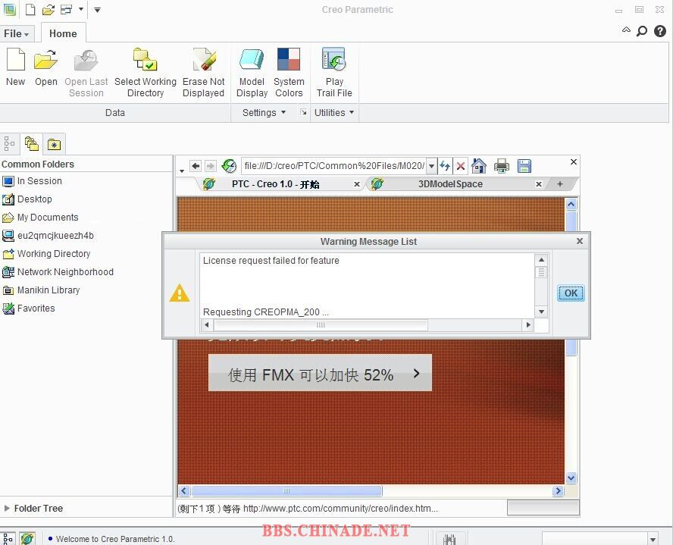Open Desktop common folder

coord(27,199)
